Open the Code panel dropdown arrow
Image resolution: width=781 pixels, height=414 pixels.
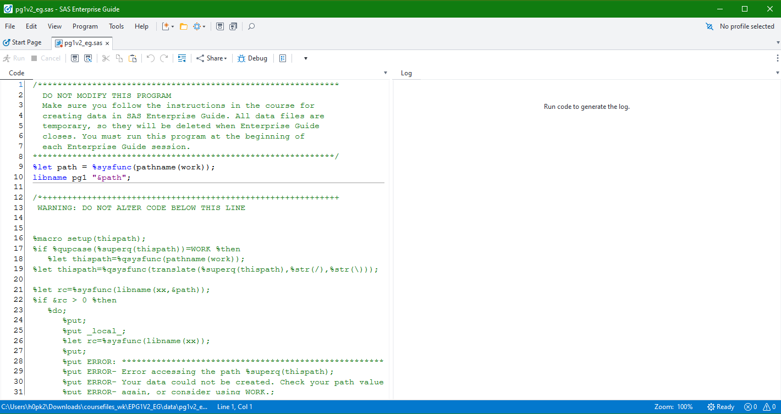coord(385,73)
